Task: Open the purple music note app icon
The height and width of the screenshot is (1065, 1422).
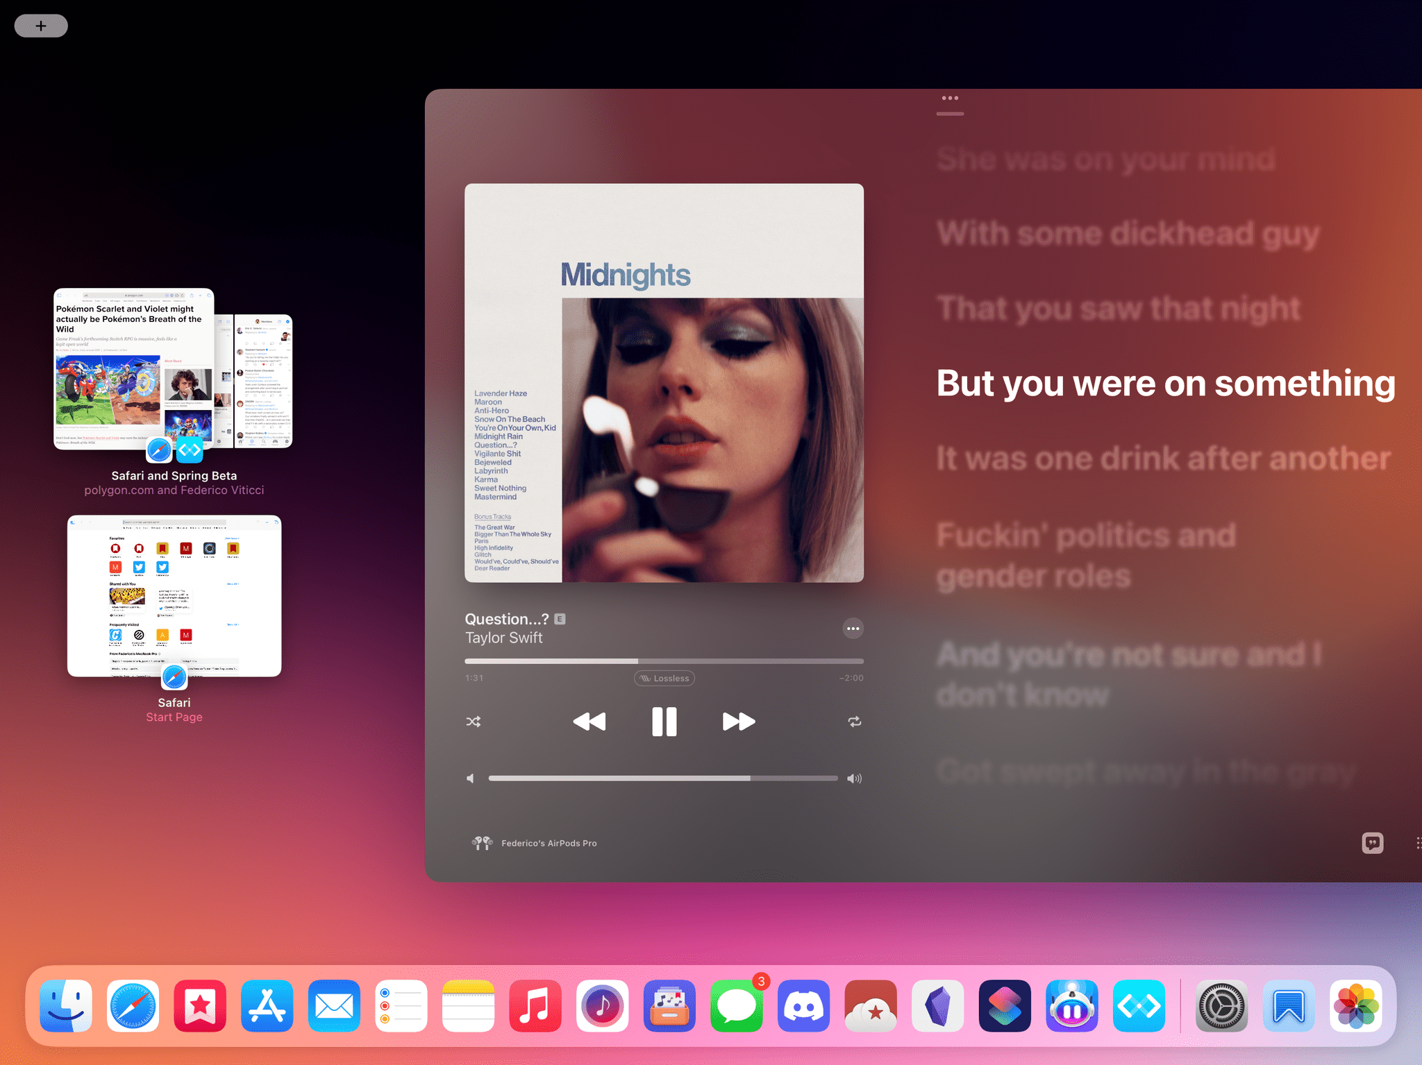Action: (x=603, y=1005)
